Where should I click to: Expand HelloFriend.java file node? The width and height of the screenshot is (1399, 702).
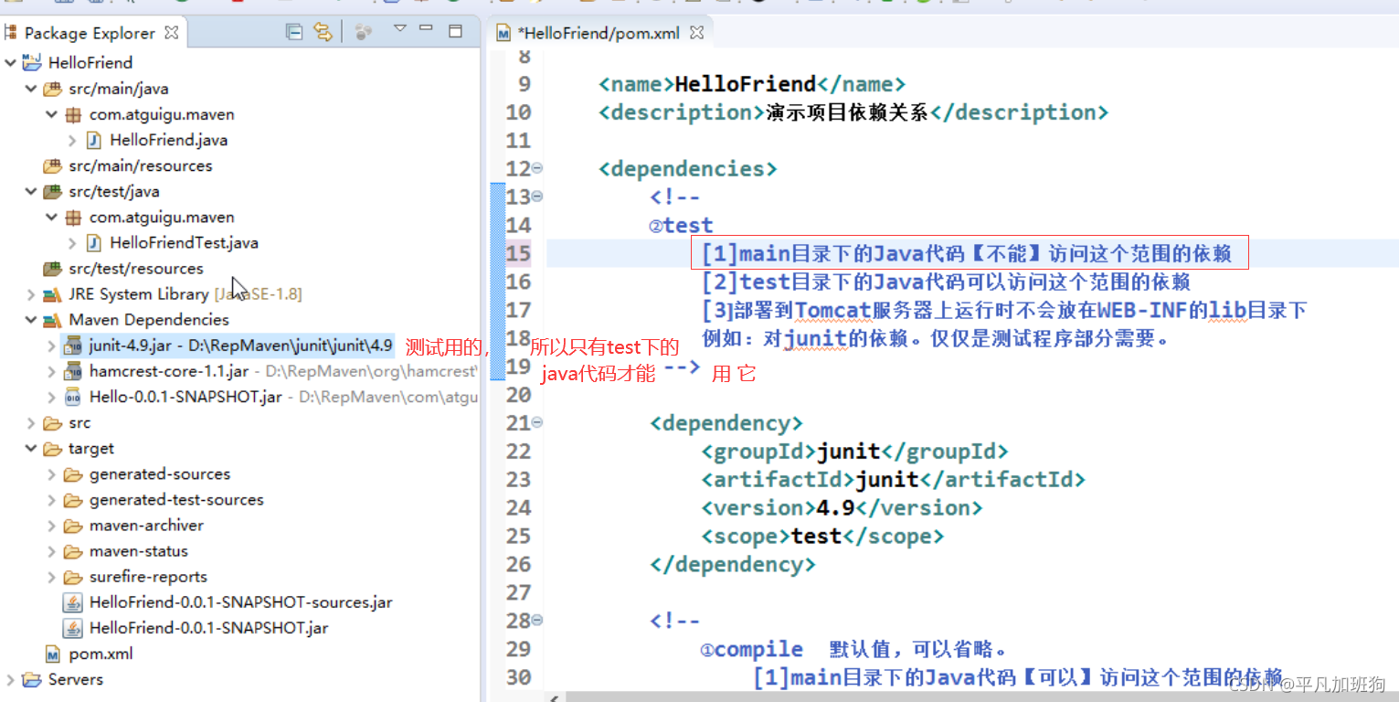(x=73, y=140)
